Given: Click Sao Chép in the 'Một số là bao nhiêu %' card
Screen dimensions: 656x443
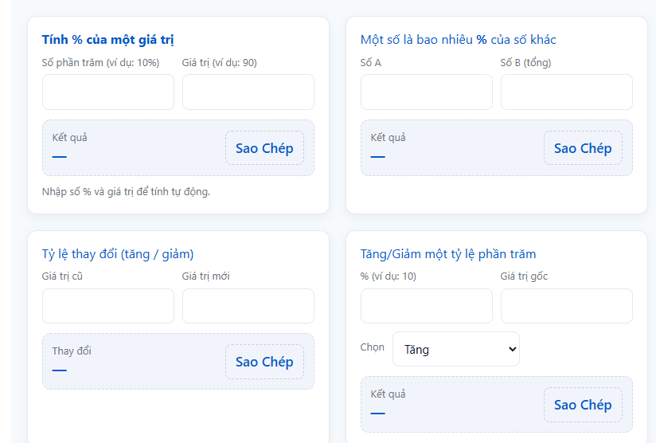Looking at the screenshot, I should [x=583, y=148].
